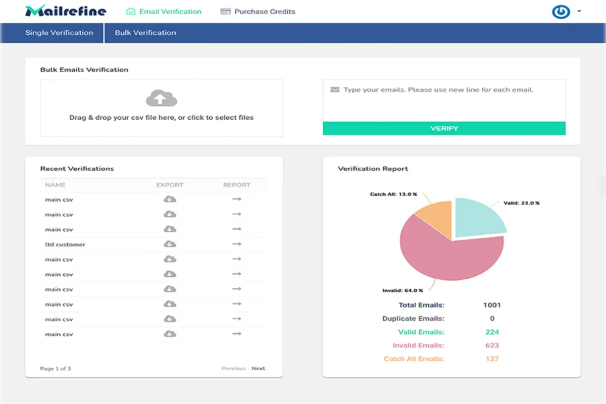606x404 pixels.
Task: Click the power account icon
Action: pos(561,12)
